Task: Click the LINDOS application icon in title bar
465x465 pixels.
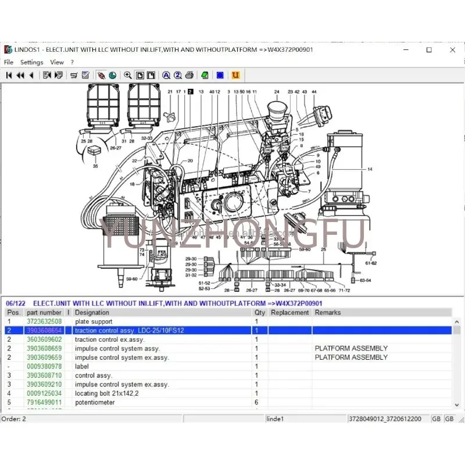Action: pos(8,49)
